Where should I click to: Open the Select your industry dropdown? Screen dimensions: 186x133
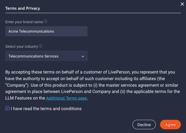pyautogui.click(x=46, y=56)
